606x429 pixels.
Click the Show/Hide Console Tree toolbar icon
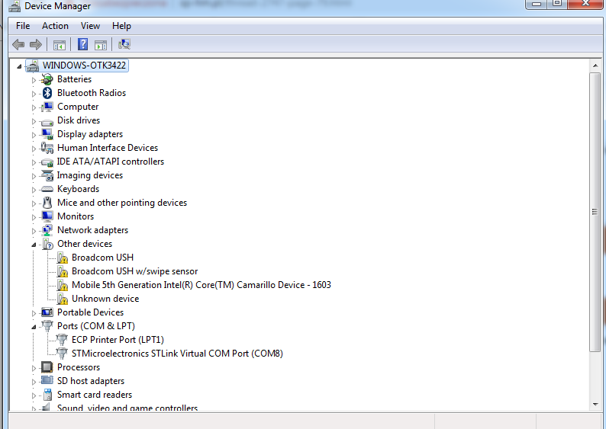click(x=60, y=44)
